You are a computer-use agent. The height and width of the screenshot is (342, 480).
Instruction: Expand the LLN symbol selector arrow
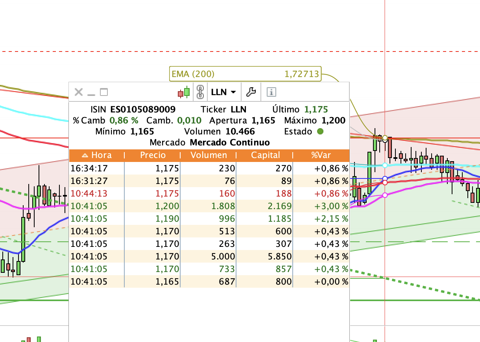pos(233,92)
